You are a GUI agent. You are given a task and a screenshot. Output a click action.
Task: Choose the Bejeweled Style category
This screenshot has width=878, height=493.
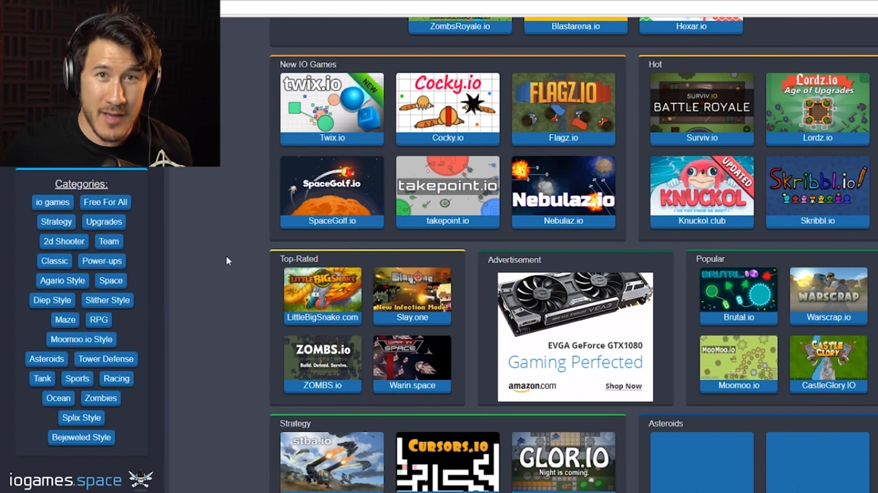tap(82, 437)
